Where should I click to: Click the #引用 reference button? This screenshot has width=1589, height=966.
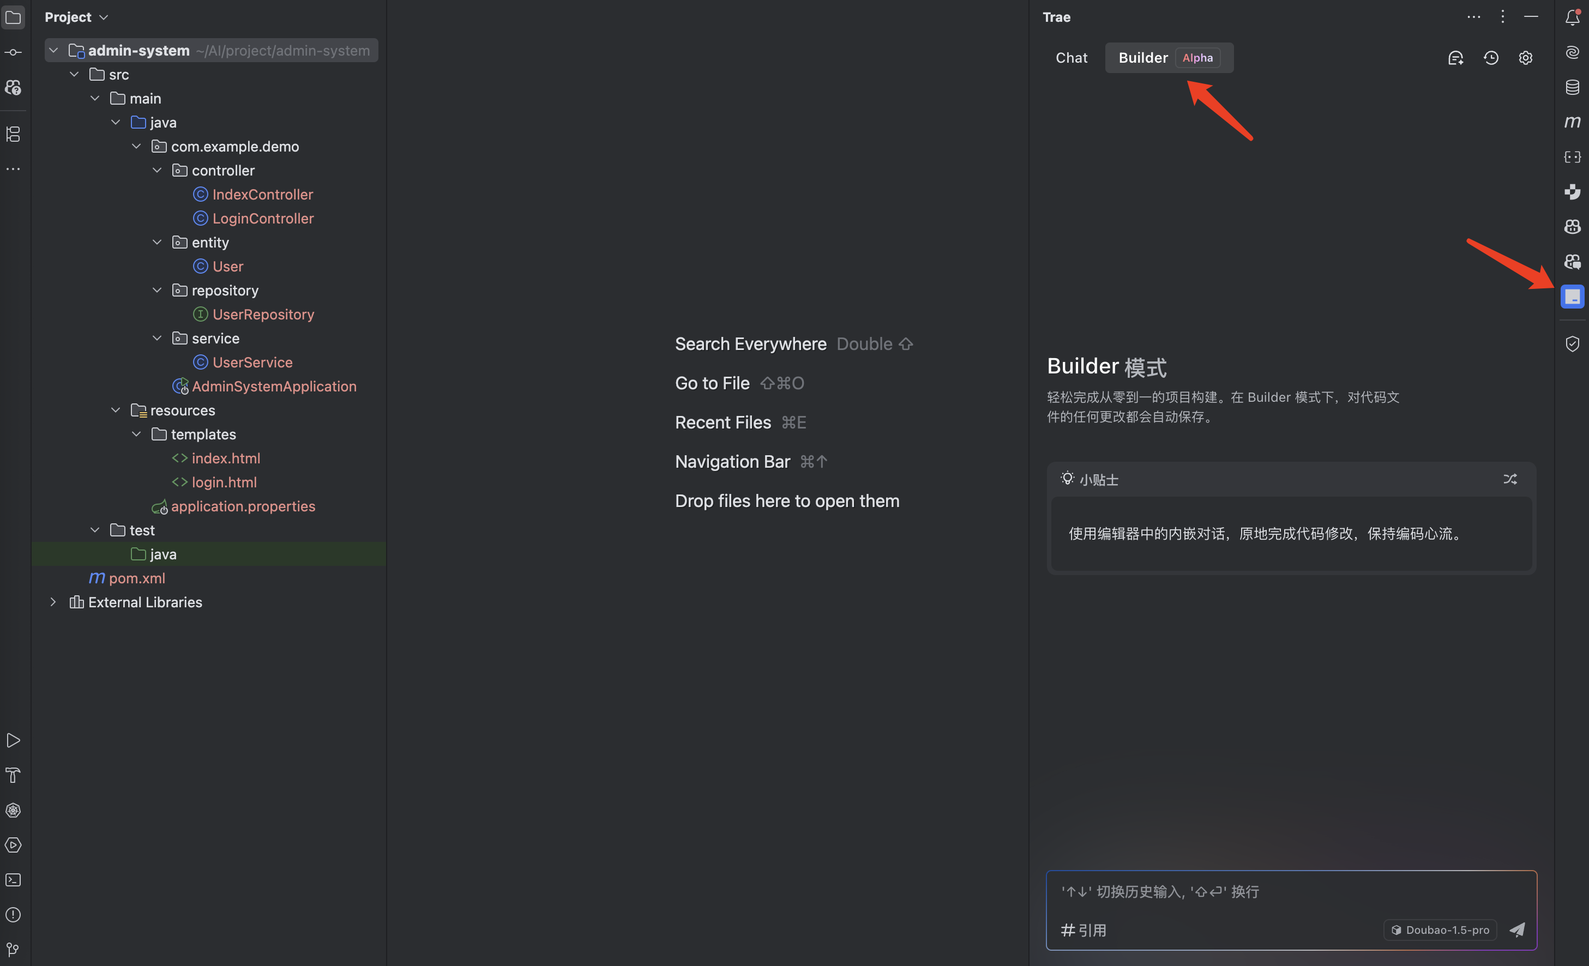1084,930
